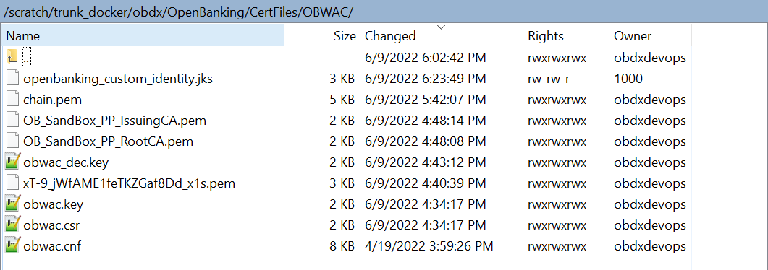Click the OB_SandBox_PP_IssuingCA.pem file icon
This screenshot has width=768, height=270.
pos(13,121)
